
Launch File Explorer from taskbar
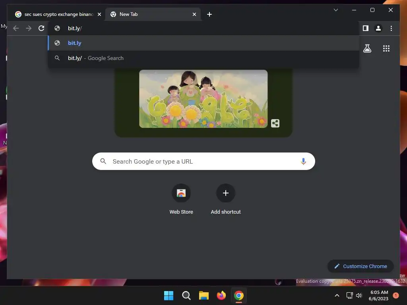click(204, 295)
